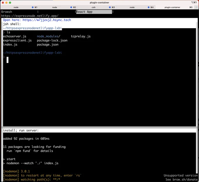Click the nodemon --watch index.js line
The width and height of the screenshot is (199, 182).
31,163
